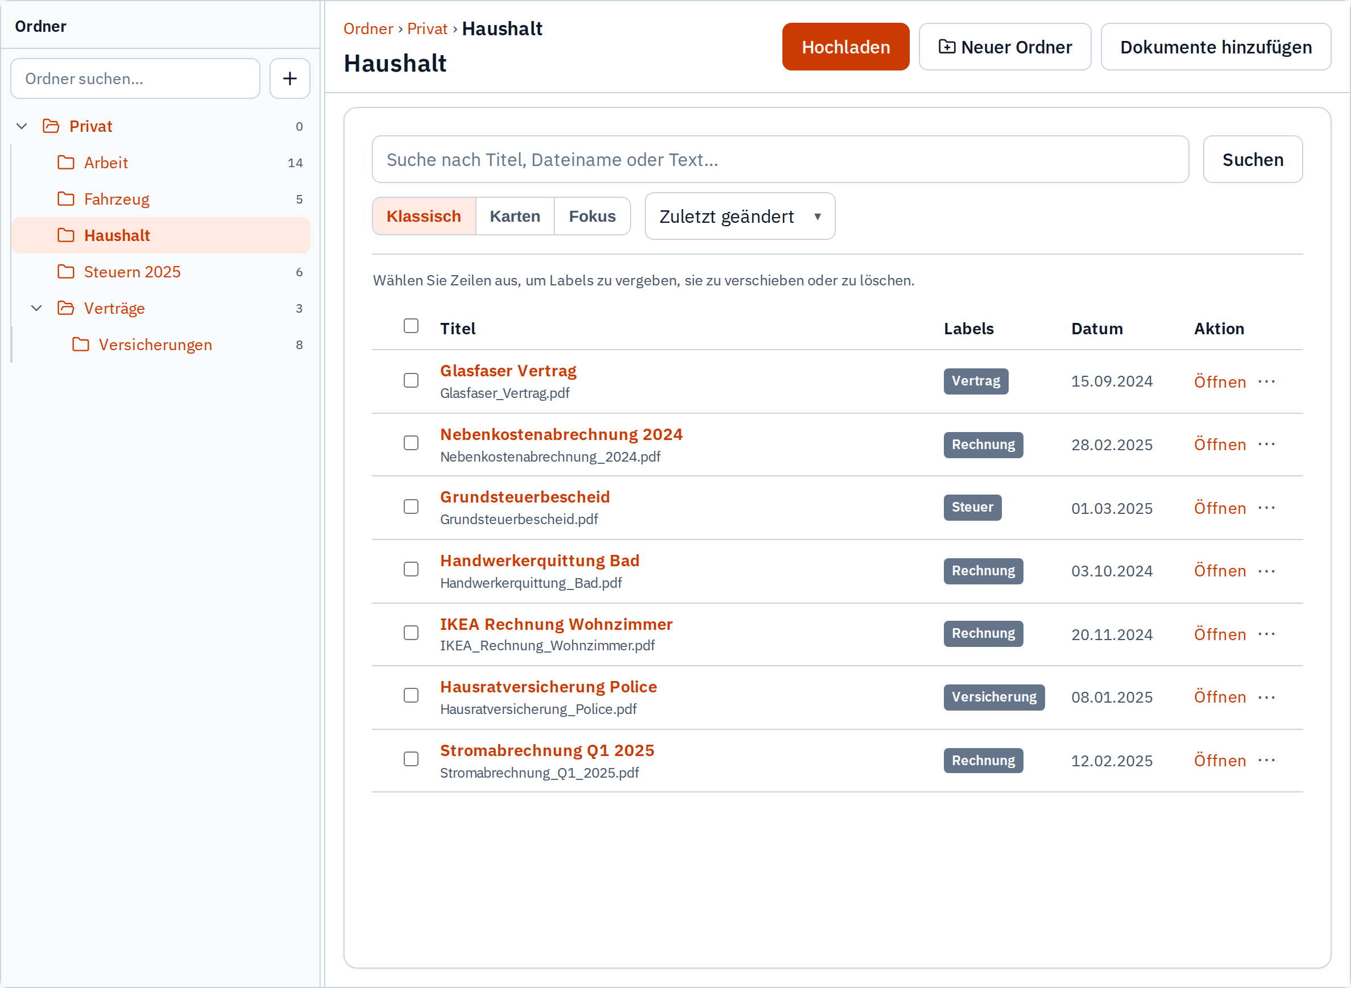Check the Nebenkostenabrechnung 2024 row checkbox
The height and width of the screenshot is (988, 1351).
411,443
